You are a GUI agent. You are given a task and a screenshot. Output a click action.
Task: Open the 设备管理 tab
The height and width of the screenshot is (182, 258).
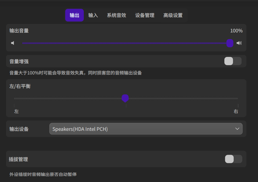[145, 15]
